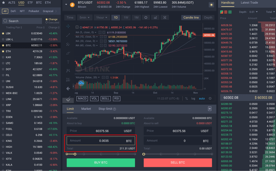Select the crosshair cursor tool
Viewport: 276px width, 171px height.
click(x=68, y=26)
